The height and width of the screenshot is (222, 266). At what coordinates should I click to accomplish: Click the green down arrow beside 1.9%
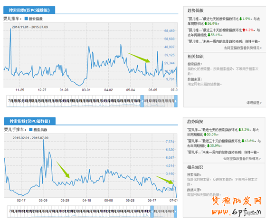240,19
